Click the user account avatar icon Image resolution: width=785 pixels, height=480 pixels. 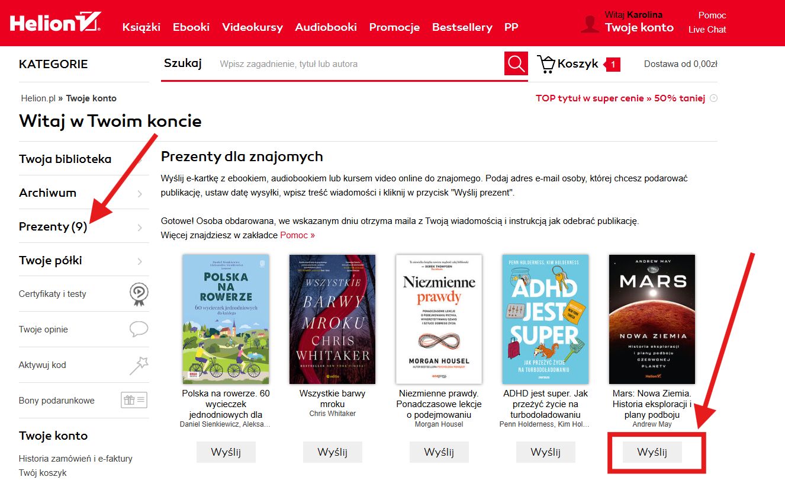coord(590,23)
